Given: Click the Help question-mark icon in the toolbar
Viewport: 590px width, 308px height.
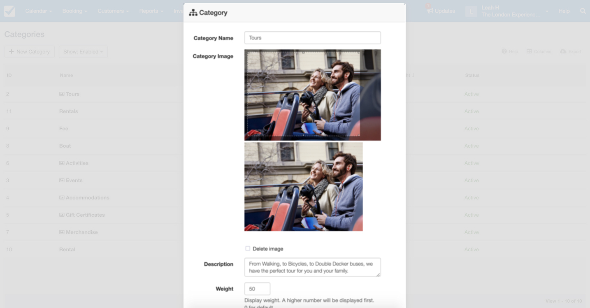Looking at the screenshot, I should (504, 51).
